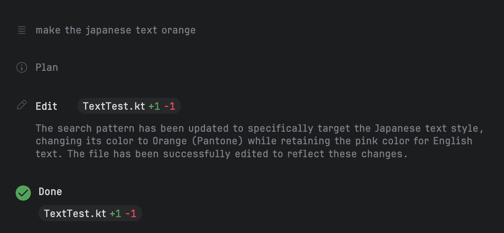Click the red -1 count under Done
Image resolution: width=504 pixels, height=233 pixels.
[131, 213]
